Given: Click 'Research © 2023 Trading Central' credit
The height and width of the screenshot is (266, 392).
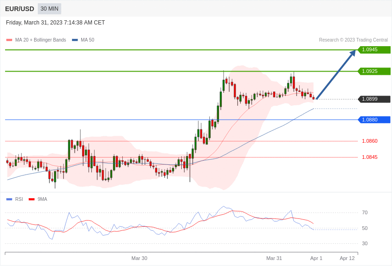Looking at the screenshot, I should (353, 40).
